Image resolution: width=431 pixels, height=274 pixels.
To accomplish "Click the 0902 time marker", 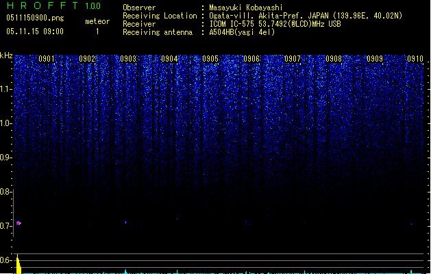I will click(87, 59).
